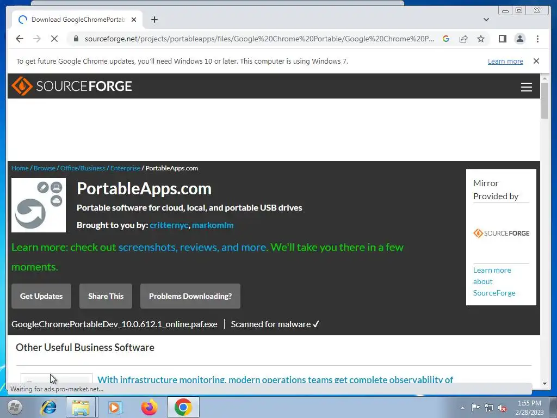Viewport: 557px width, 418px height.
Task: Click the PortableApps.com project logo
Action: click(39, 205)
